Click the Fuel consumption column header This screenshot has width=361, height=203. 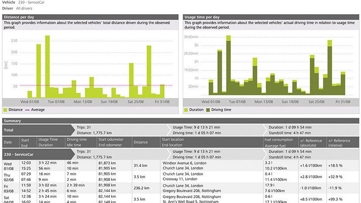(279, 139)
